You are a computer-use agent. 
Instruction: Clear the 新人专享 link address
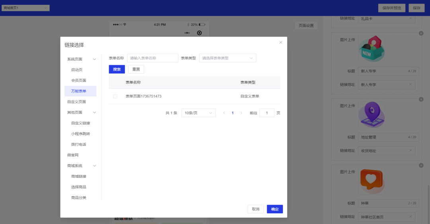[x=410, y=85]
